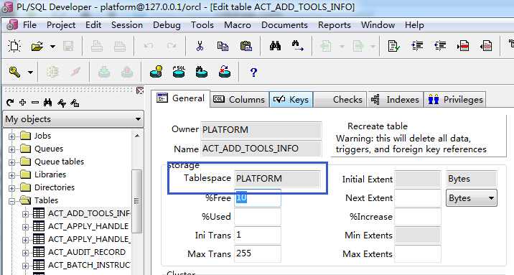
Task: Click the Log on key icon
Action: click(15, 72)
